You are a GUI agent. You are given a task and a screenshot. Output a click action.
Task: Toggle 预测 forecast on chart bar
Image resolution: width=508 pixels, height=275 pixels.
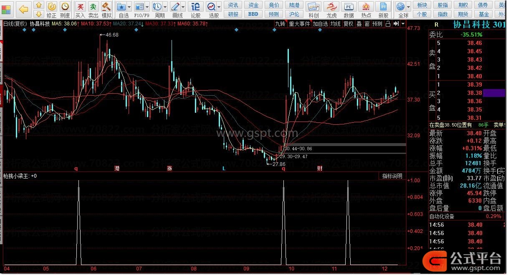(377, 24)
